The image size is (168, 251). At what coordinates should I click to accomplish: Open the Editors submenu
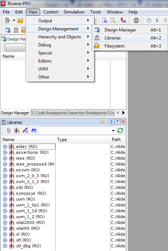point(60,61)
